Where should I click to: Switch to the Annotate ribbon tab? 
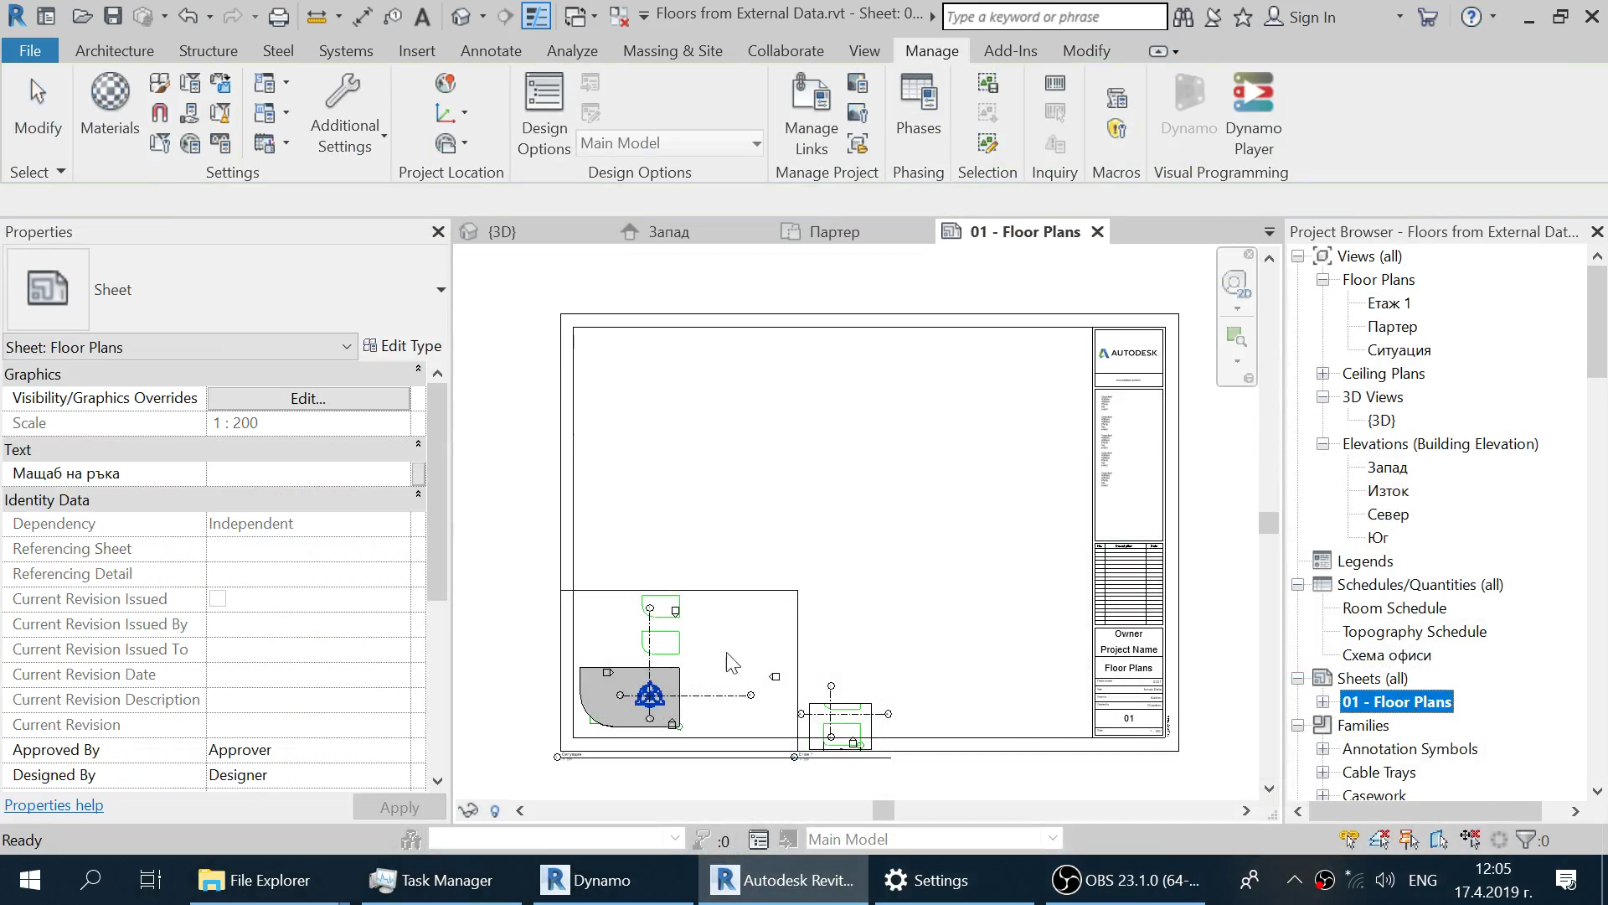pos(491,51)
